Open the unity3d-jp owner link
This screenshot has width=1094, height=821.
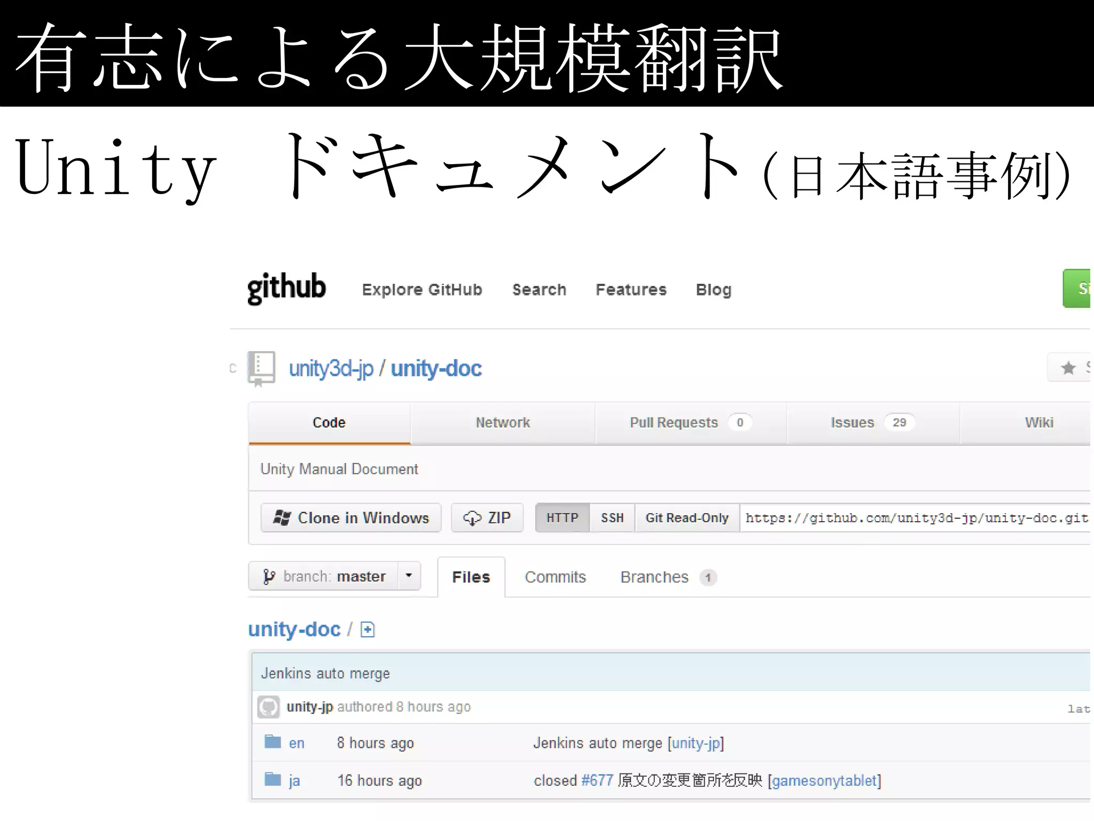pos(331,369)
